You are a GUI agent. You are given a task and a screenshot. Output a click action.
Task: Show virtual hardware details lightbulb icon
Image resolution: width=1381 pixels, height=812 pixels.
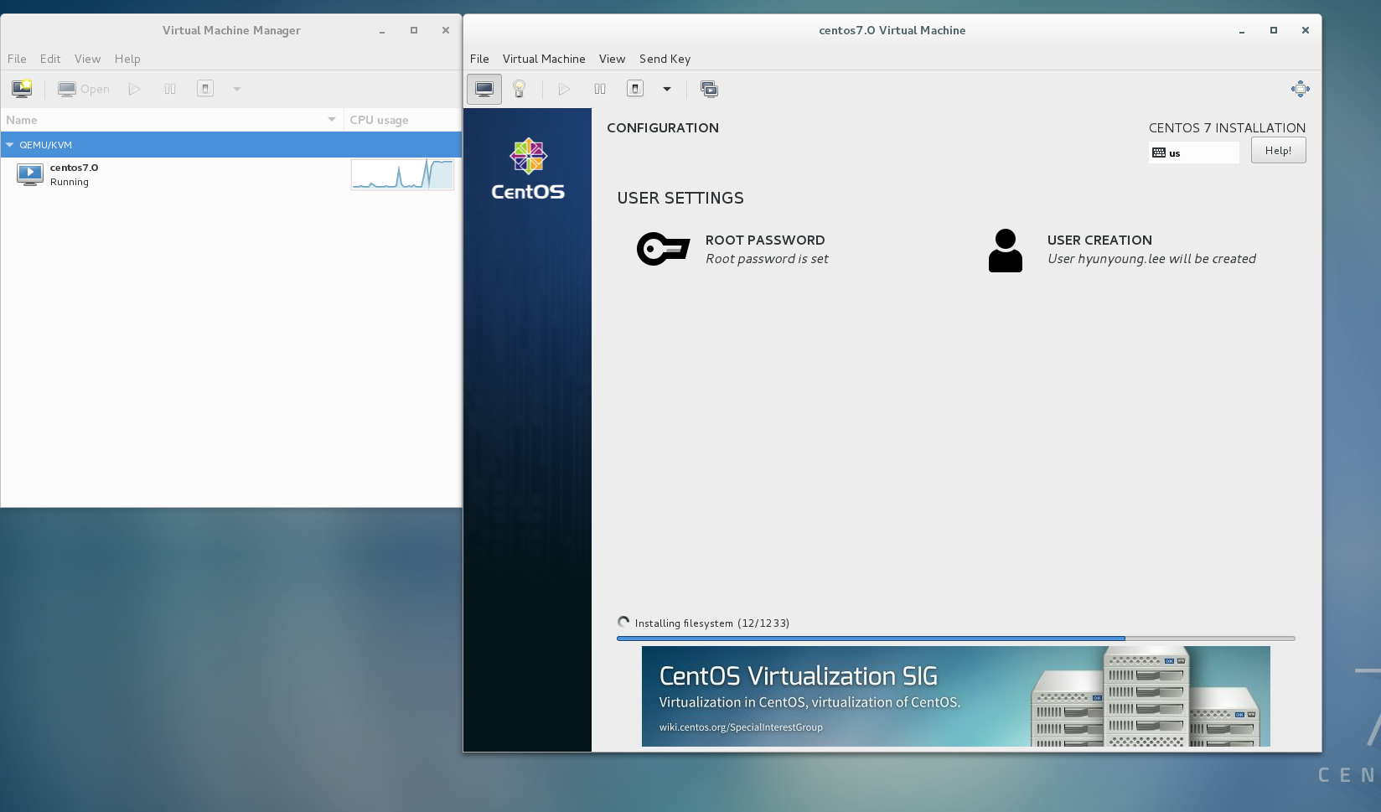tap(519, 89)
